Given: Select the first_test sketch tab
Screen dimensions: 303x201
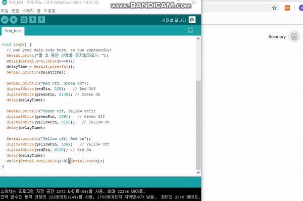Looking at the screenshot, I should [13, 31].
